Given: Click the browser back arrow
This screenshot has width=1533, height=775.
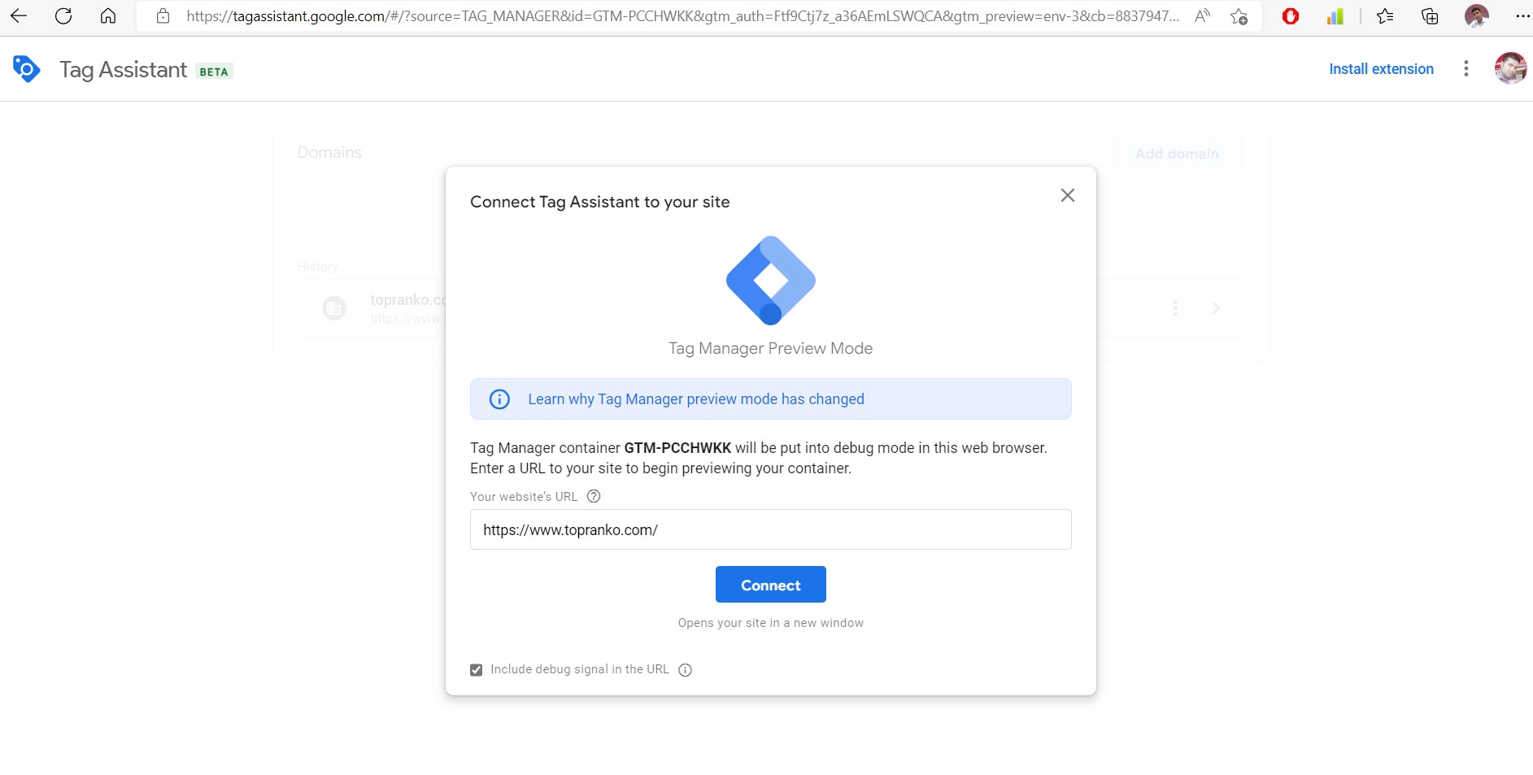Looking at the screenshot, I should pyautogui.click(x=19, y=15).
